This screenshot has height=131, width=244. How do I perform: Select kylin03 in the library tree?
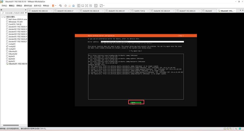[11, 61]
